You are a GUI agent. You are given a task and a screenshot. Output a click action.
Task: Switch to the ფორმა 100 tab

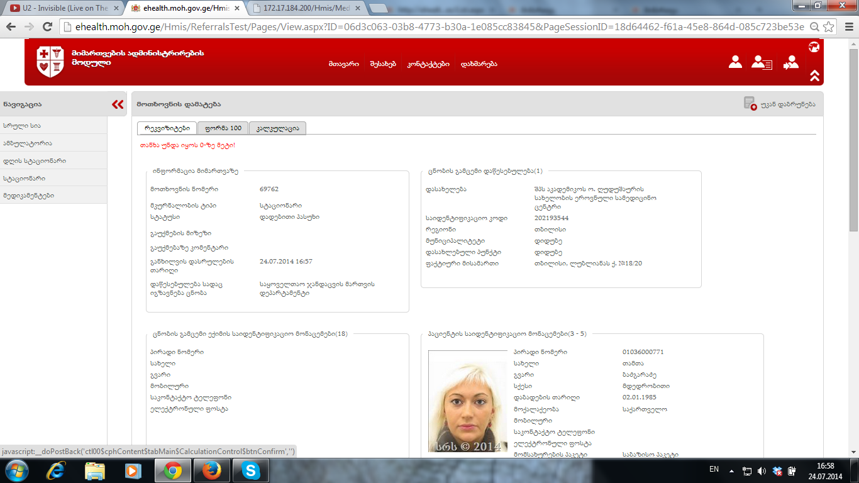tap(223, 128)
